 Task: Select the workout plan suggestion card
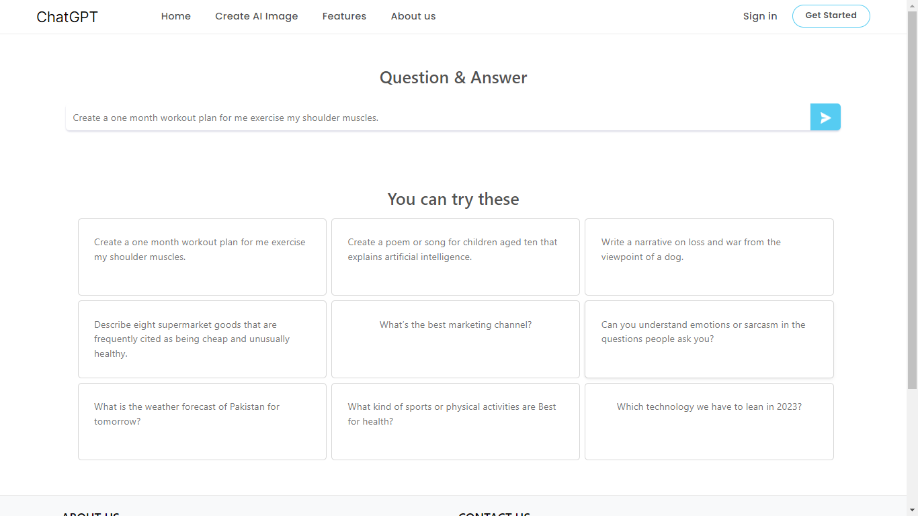[x=202, y=257]
